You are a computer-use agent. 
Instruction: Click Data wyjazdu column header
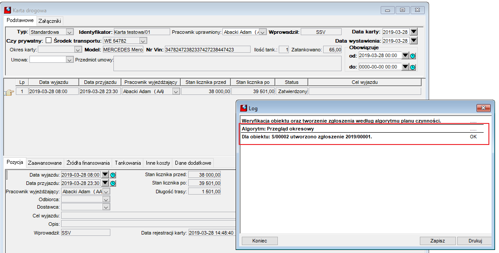(54, 82)
